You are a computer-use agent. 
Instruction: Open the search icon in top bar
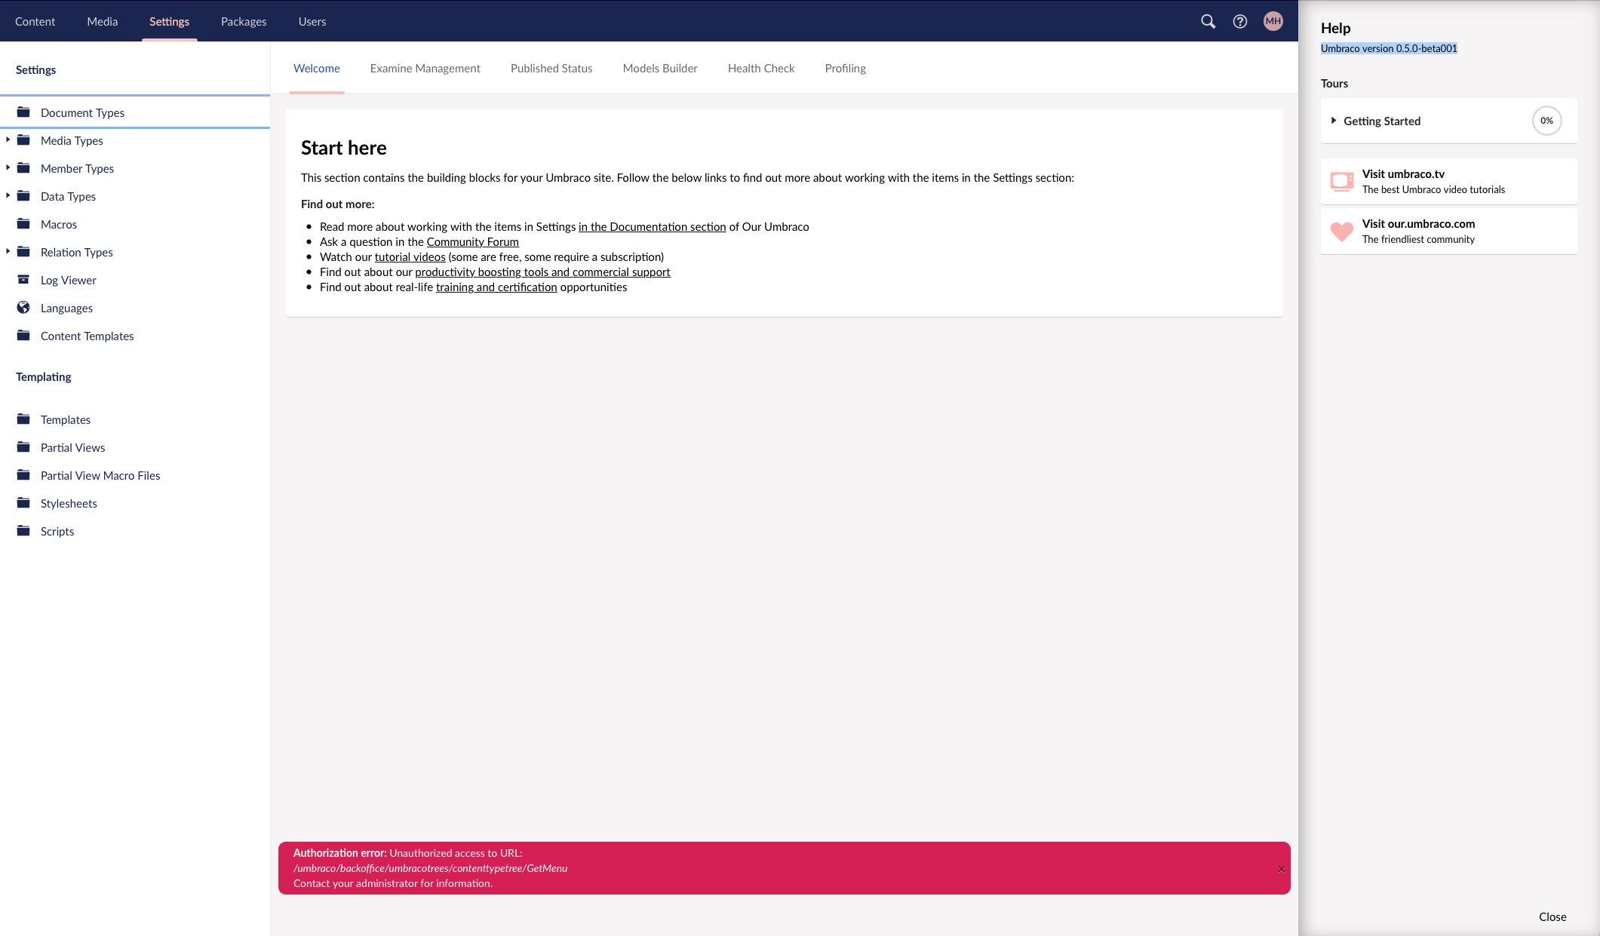pyautogui.click(x=1208, y=21)
